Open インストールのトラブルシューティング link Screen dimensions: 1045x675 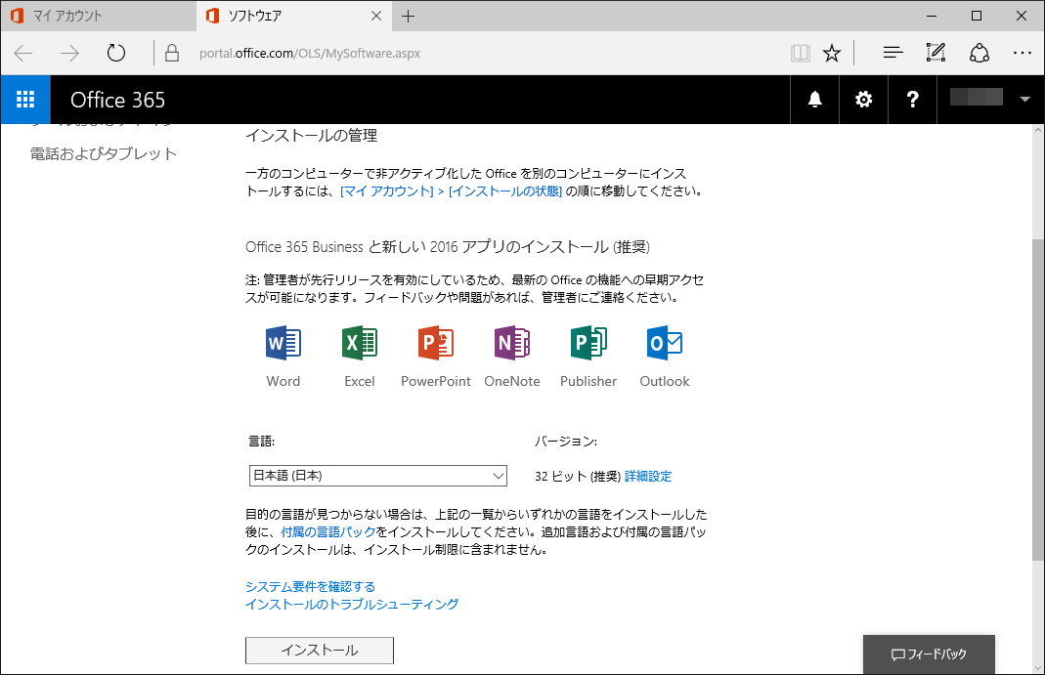point(352,605)
